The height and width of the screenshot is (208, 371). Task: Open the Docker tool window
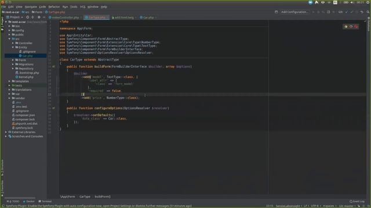(x=28, y=202)
